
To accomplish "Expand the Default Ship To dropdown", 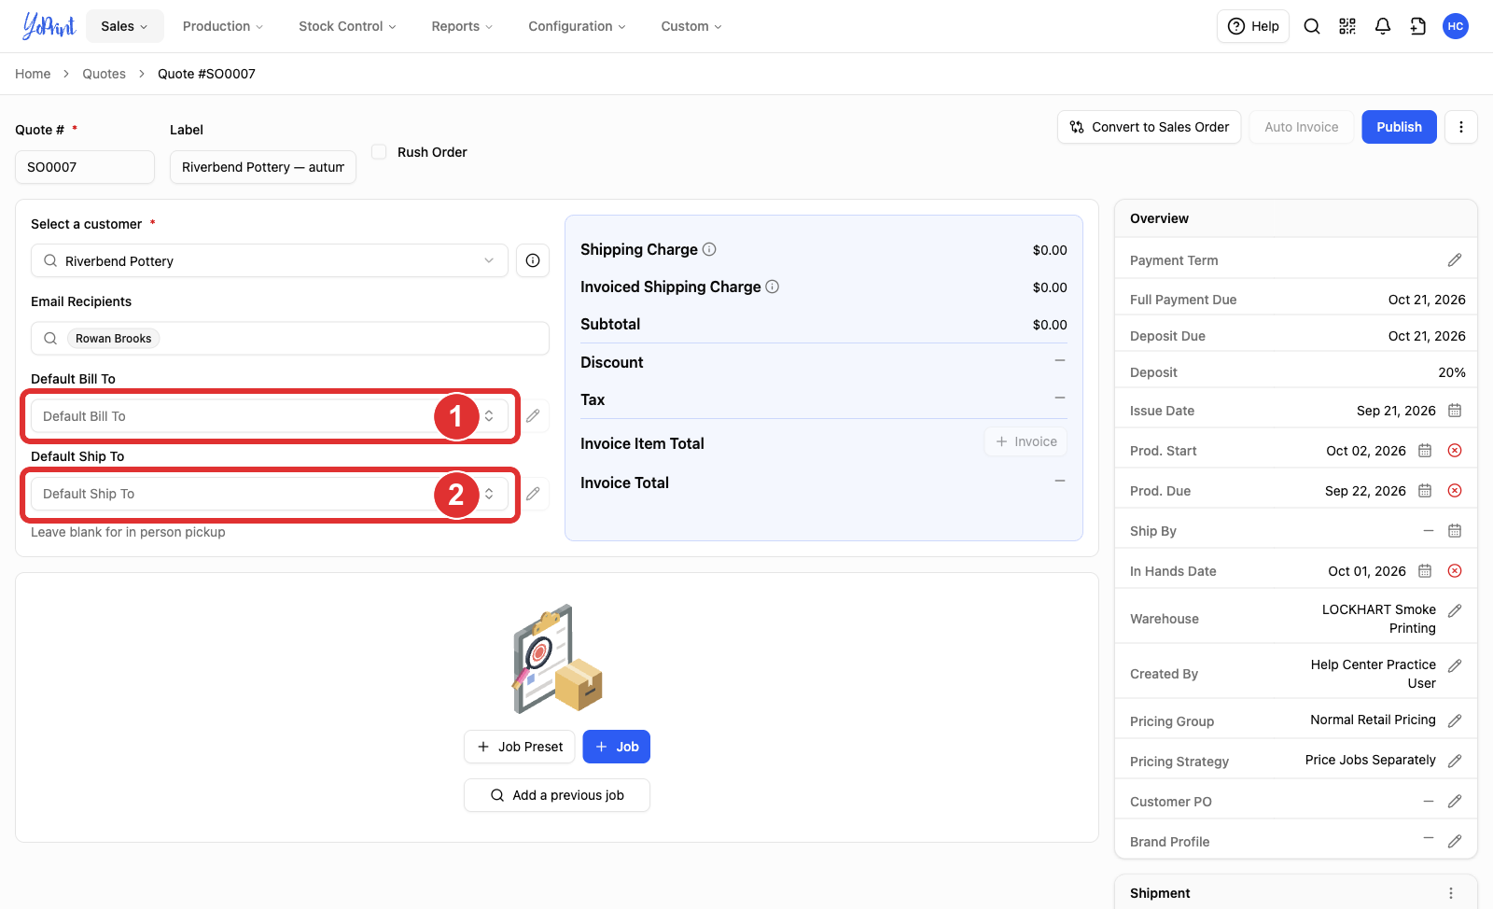I will click(270, 494).
